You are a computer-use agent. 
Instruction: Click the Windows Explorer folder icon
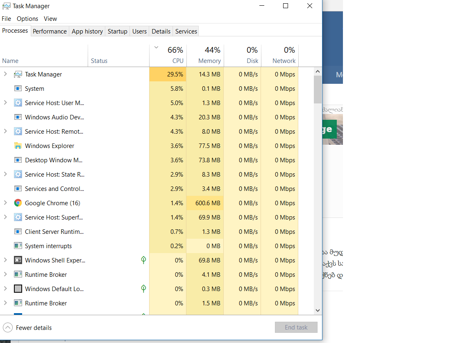pos(18,146)
